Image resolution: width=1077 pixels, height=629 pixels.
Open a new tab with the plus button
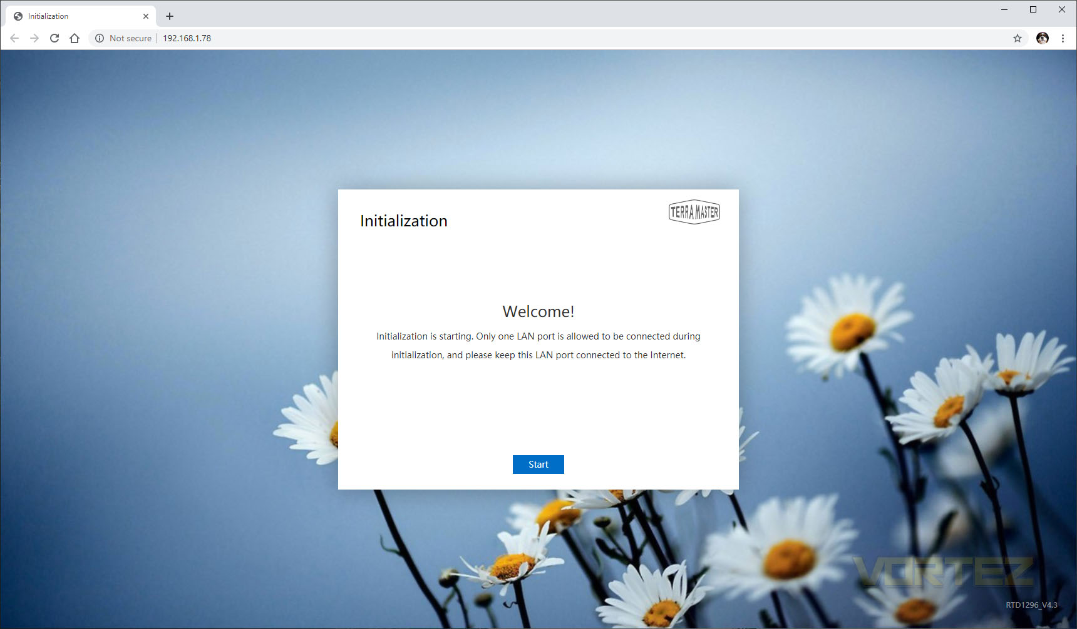[x=170, y=16]
